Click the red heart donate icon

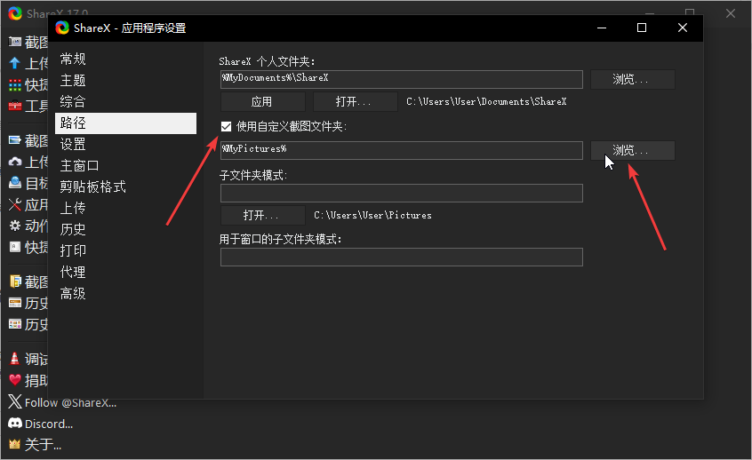coord(14,380)
